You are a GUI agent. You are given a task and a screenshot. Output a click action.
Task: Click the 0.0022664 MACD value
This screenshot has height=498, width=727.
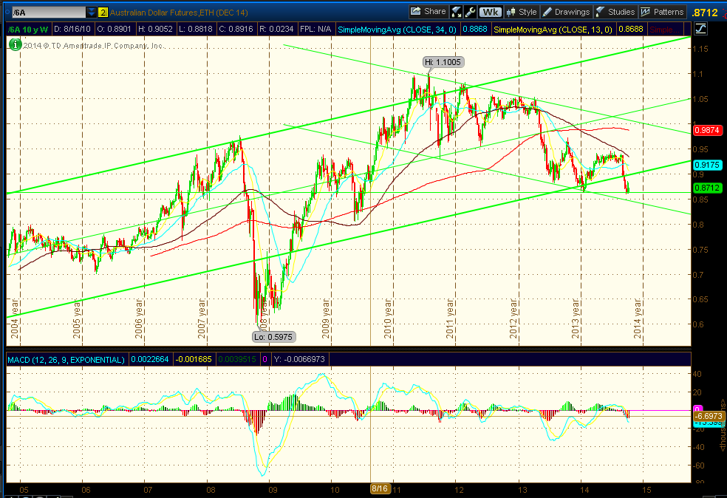(150, 359)
